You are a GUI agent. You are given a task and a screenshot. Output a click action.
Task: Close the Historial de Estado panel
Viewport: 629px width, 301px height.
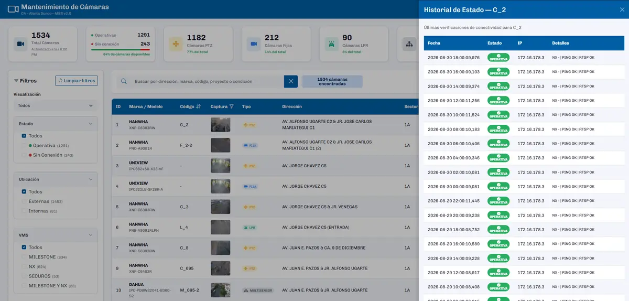(622, 9)
